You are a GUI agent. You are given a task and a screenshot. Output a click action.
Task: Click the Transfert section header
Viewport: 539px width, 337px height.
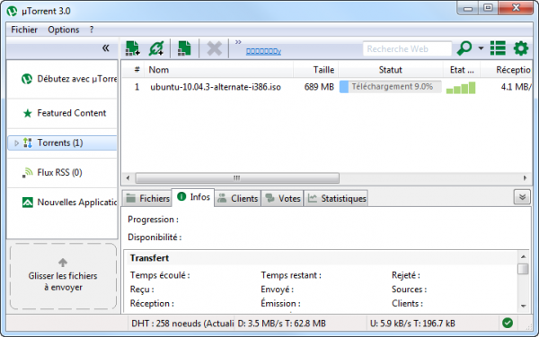pyautogui.click(x=149, y=258)
